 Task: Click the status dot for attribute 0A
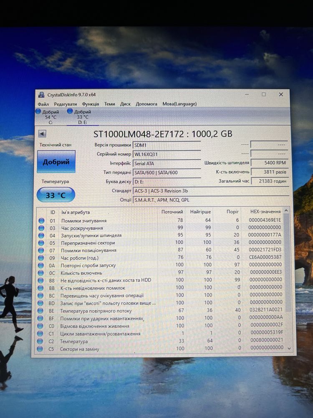coord(40,265)
